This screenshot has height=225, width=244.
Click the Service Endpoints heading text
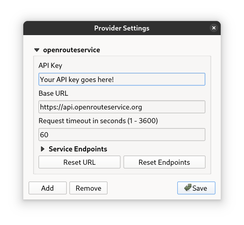(78, 149)
